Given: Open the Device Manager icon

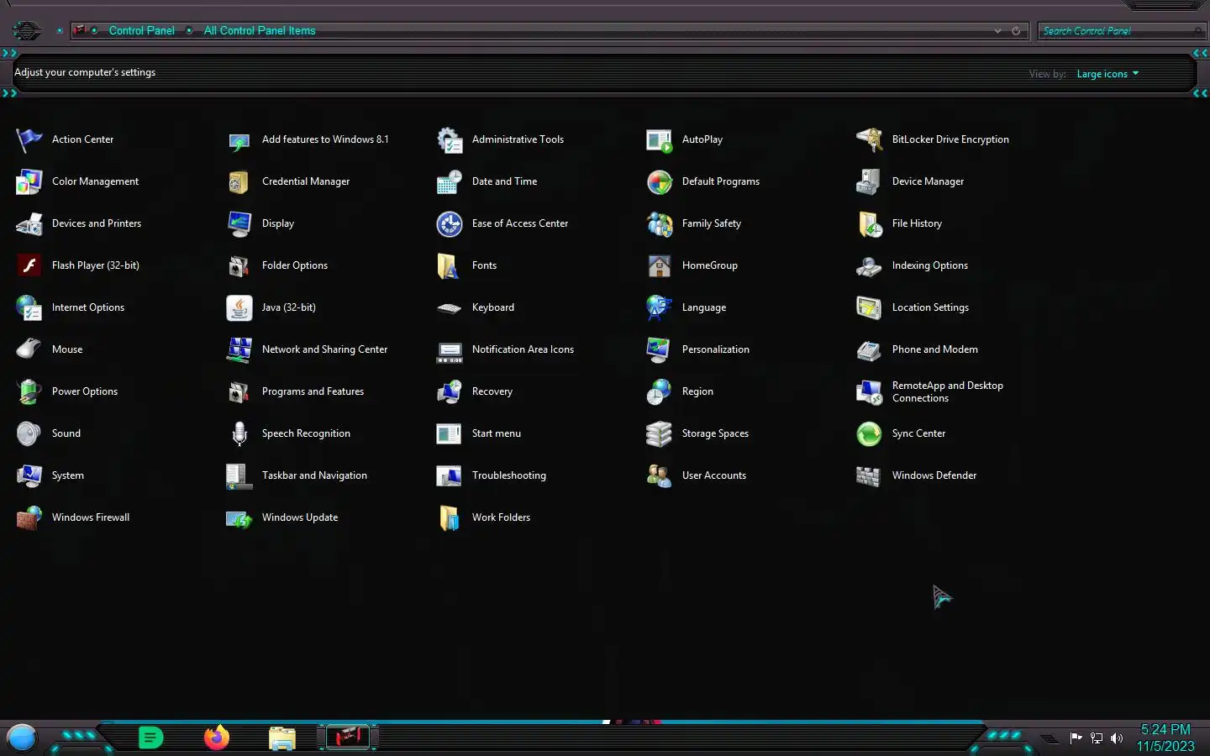Looking at the screenshot, I should (870, 181).
